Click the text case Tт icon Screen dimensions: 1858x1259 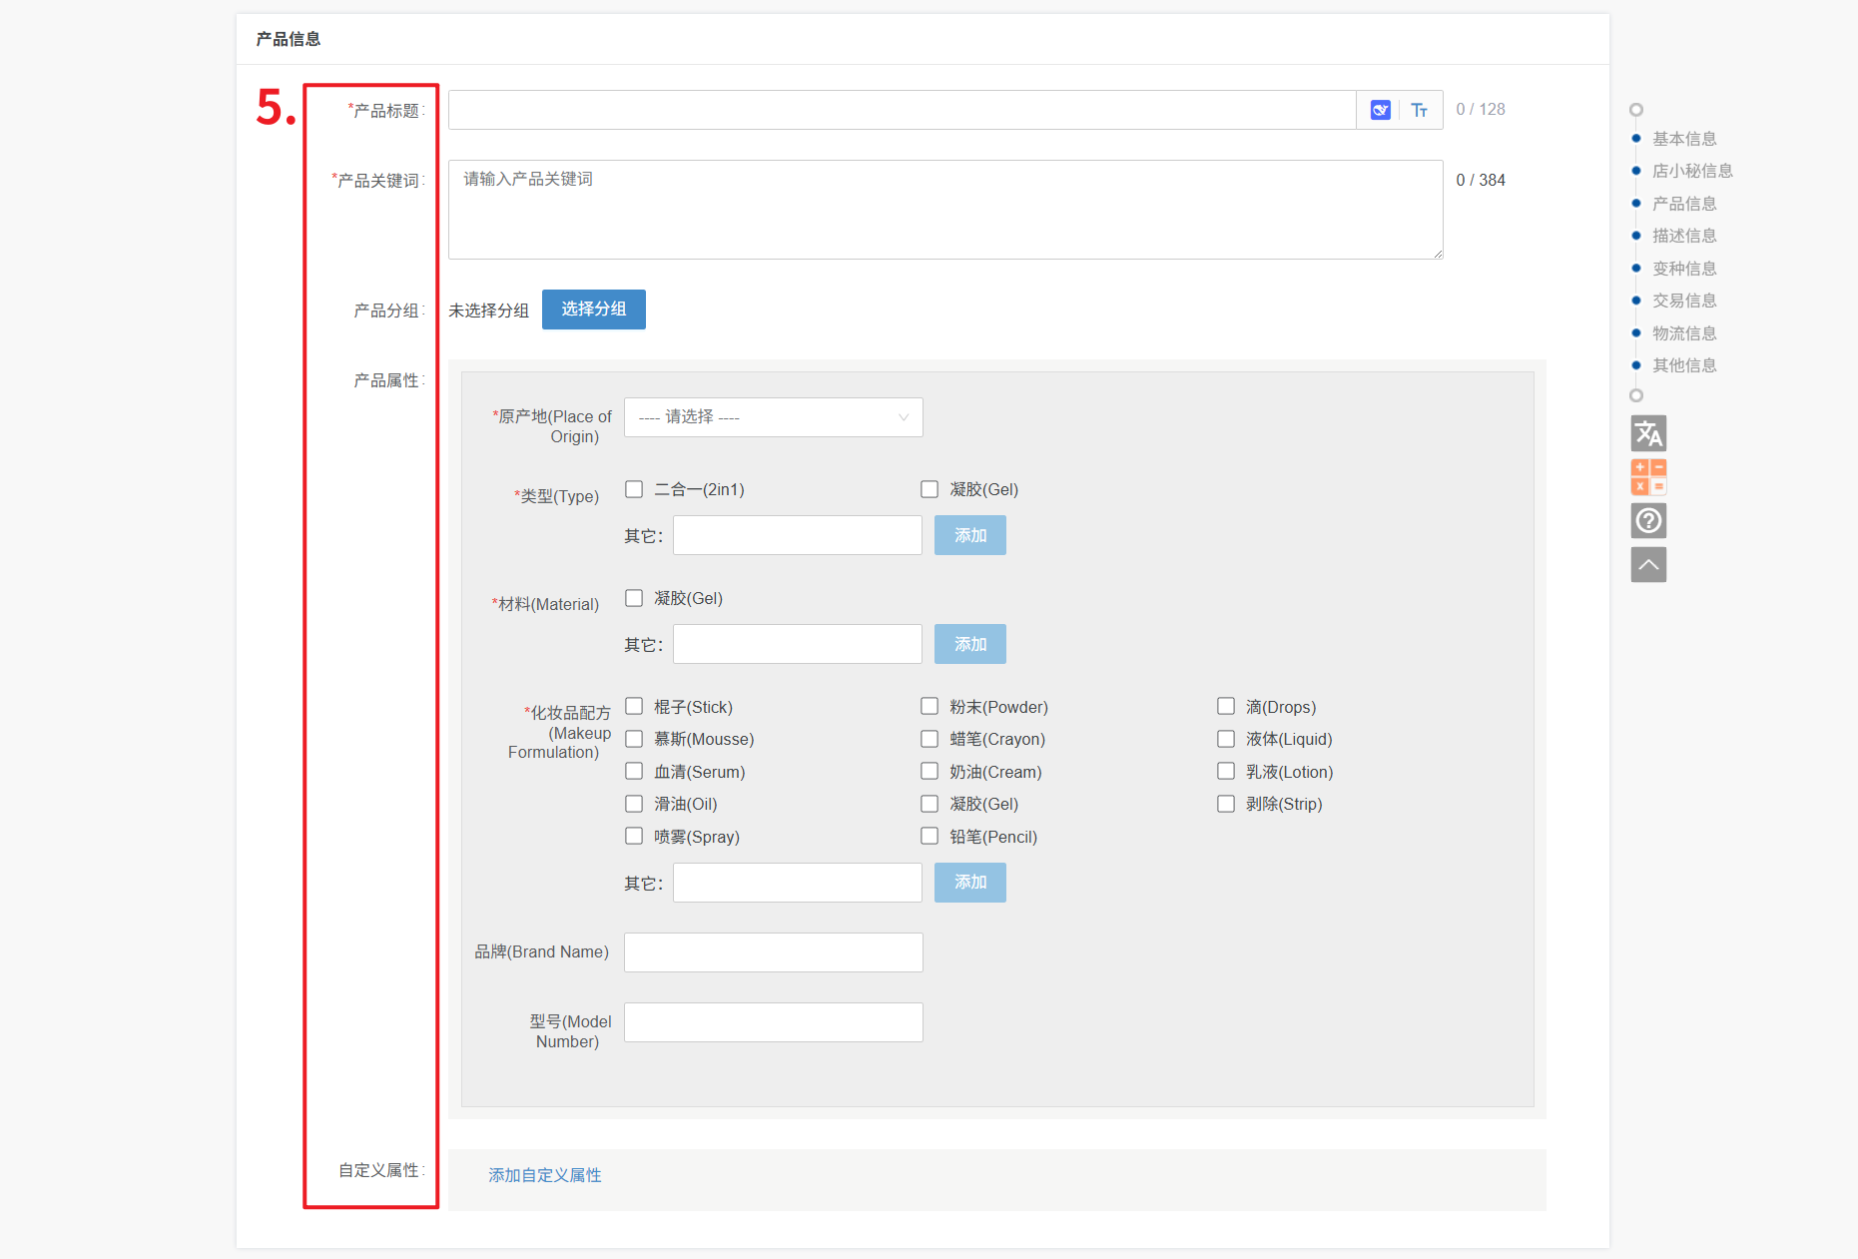coord(1419,110)
